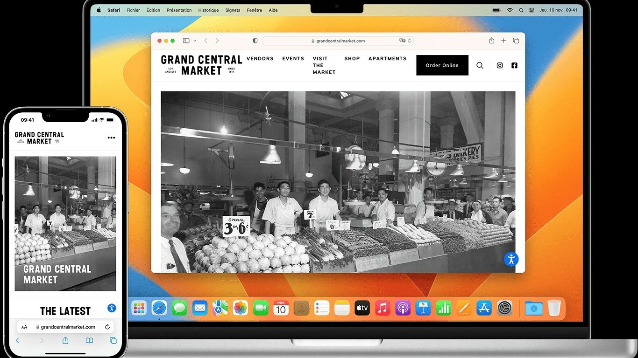Image resolution: width=638 pixels, height=358 pixels.
Task: Open Launchpad in the Dock
Action: [139, 308]
